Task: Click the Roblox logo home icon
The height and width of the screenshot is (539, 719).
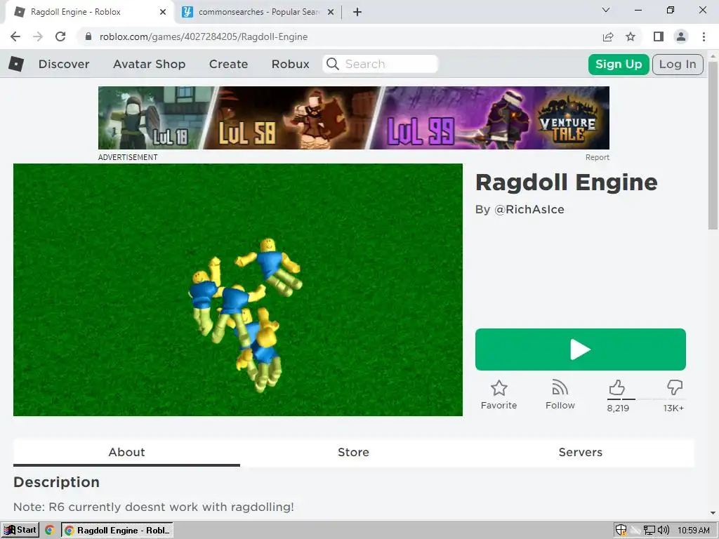Action: tap(16, 64)
